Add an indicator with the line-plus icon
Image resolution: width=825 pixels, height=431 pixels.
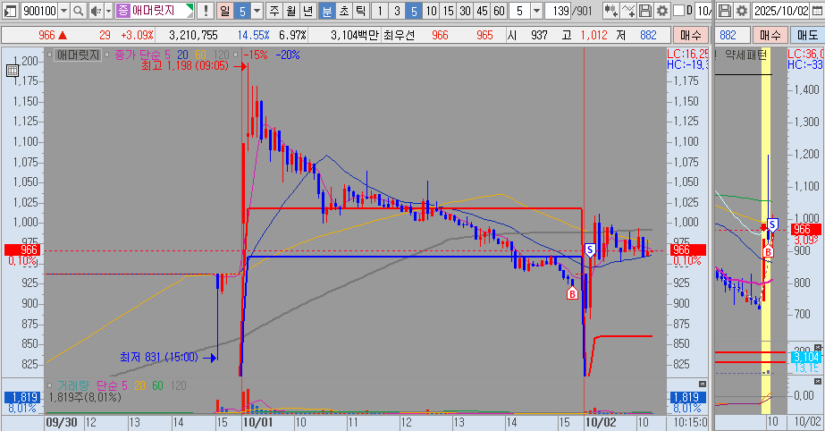pyautogui.click(x=628, y=11)
